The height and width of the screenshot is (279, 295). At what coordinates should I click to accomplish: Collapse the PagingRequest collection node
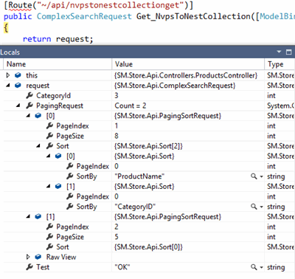(18, 106)
